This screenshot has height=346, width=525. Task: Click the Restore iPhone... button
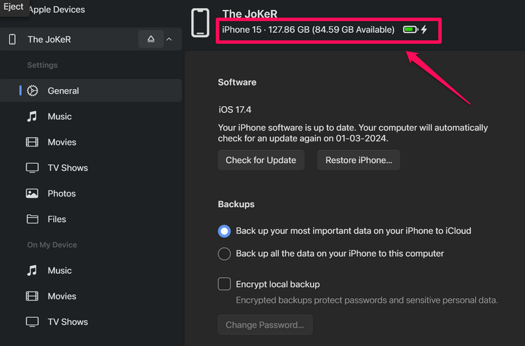(x=358, y=160)
